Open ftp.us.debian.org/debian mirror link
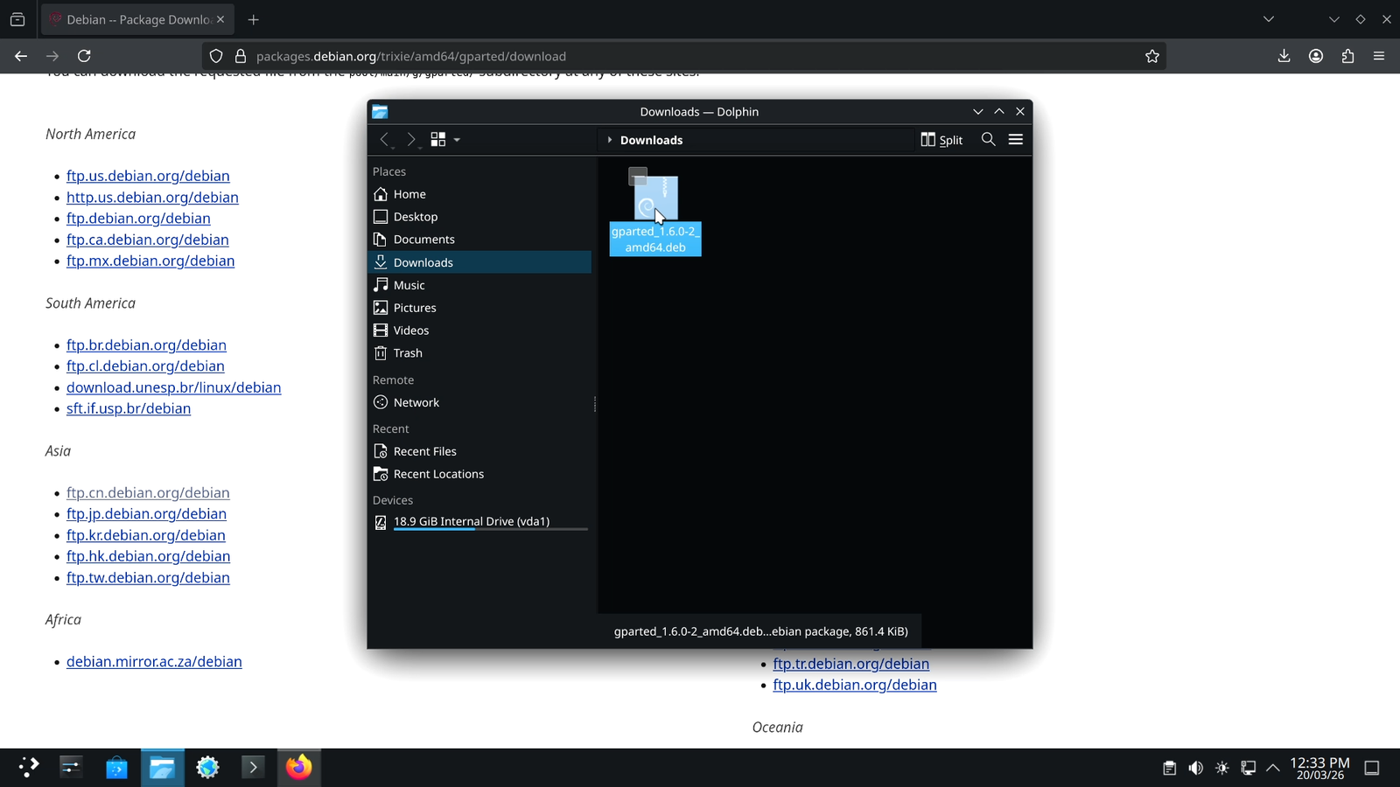The width and height of the screenshot is (1400, 787). 148,176
